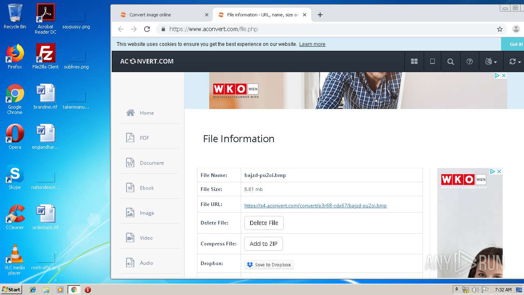
Task: Open the bajzd-pu2oi.bmp file URL link
Action: (x=316, y=206)
